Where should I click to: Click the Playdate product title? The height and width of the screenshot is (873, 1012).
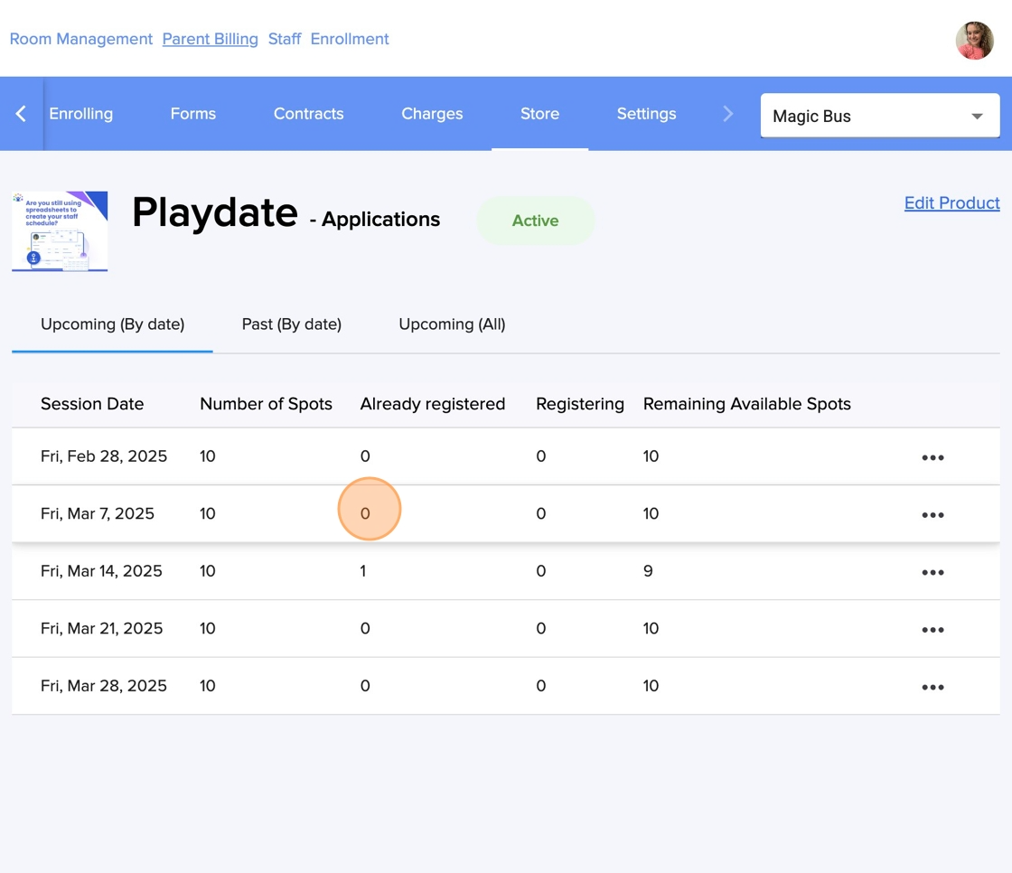pos(215,211)
